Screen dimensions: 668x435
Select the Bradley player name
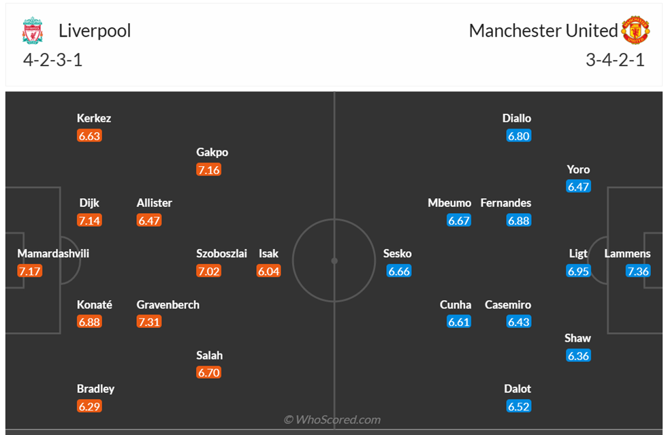click(x=95, y=389)
